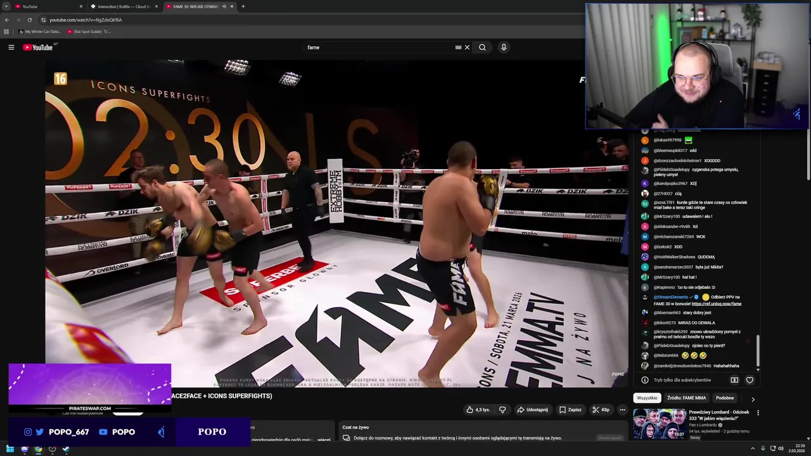The width and height of the screenshot is (811, 456).
Task: Start voice search with the microphone
Action: [504, 47]
